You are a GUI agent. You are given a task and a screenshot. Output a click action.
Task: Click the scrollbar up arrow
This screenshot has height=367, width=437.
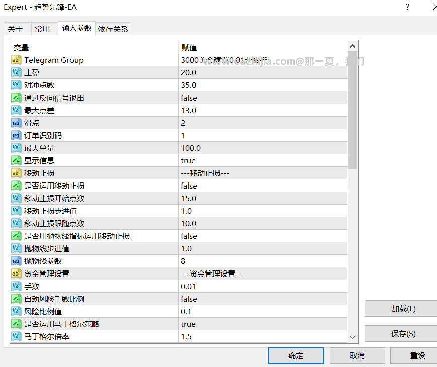pyautogui.click(x=352, y=46)
